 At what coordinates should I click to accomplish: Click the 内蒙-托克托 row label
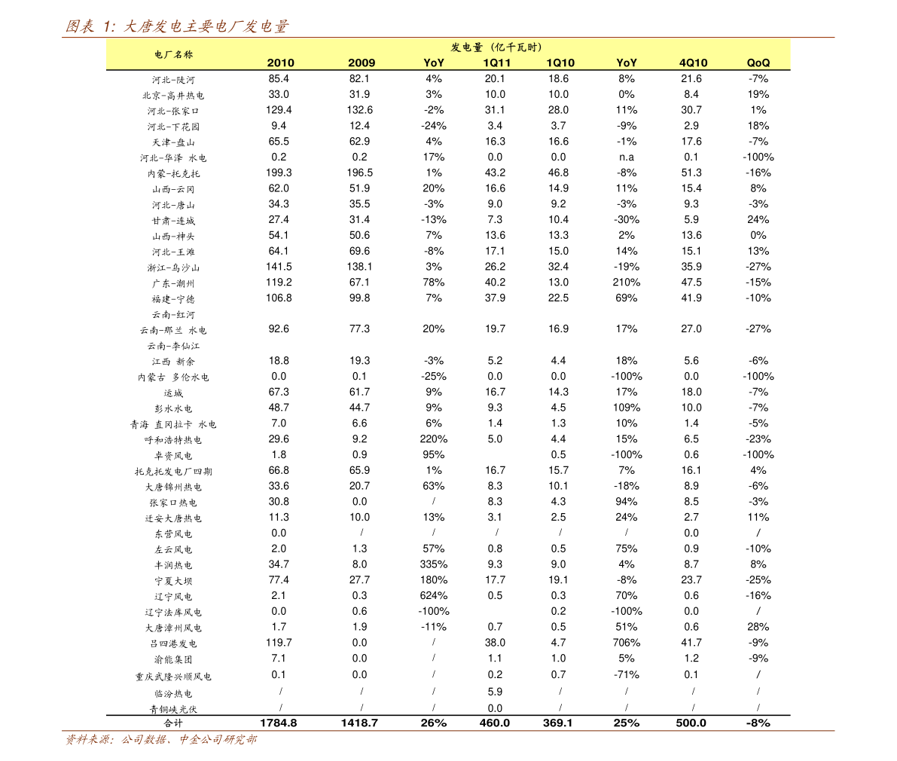pyautogui.click(x=173, y=173)
